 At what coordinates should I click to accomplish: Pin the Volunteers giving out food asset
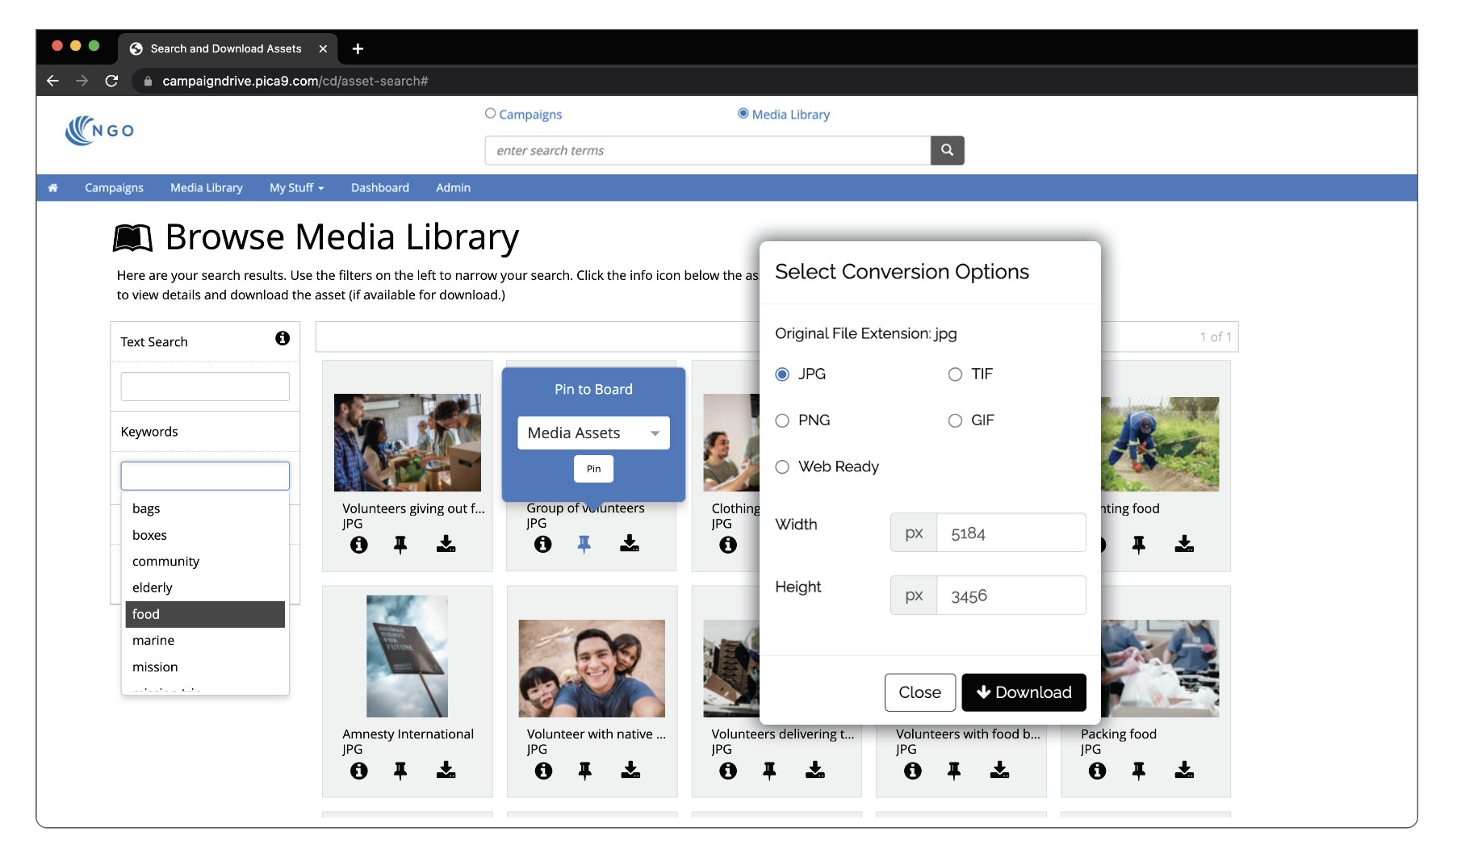click(x=400, y=545)
